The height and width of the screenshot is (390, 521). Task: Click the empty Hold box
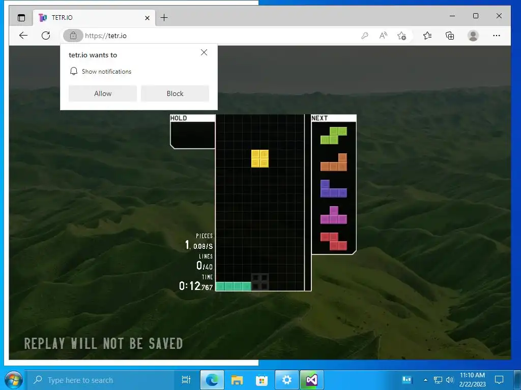[x=192, y=135]
